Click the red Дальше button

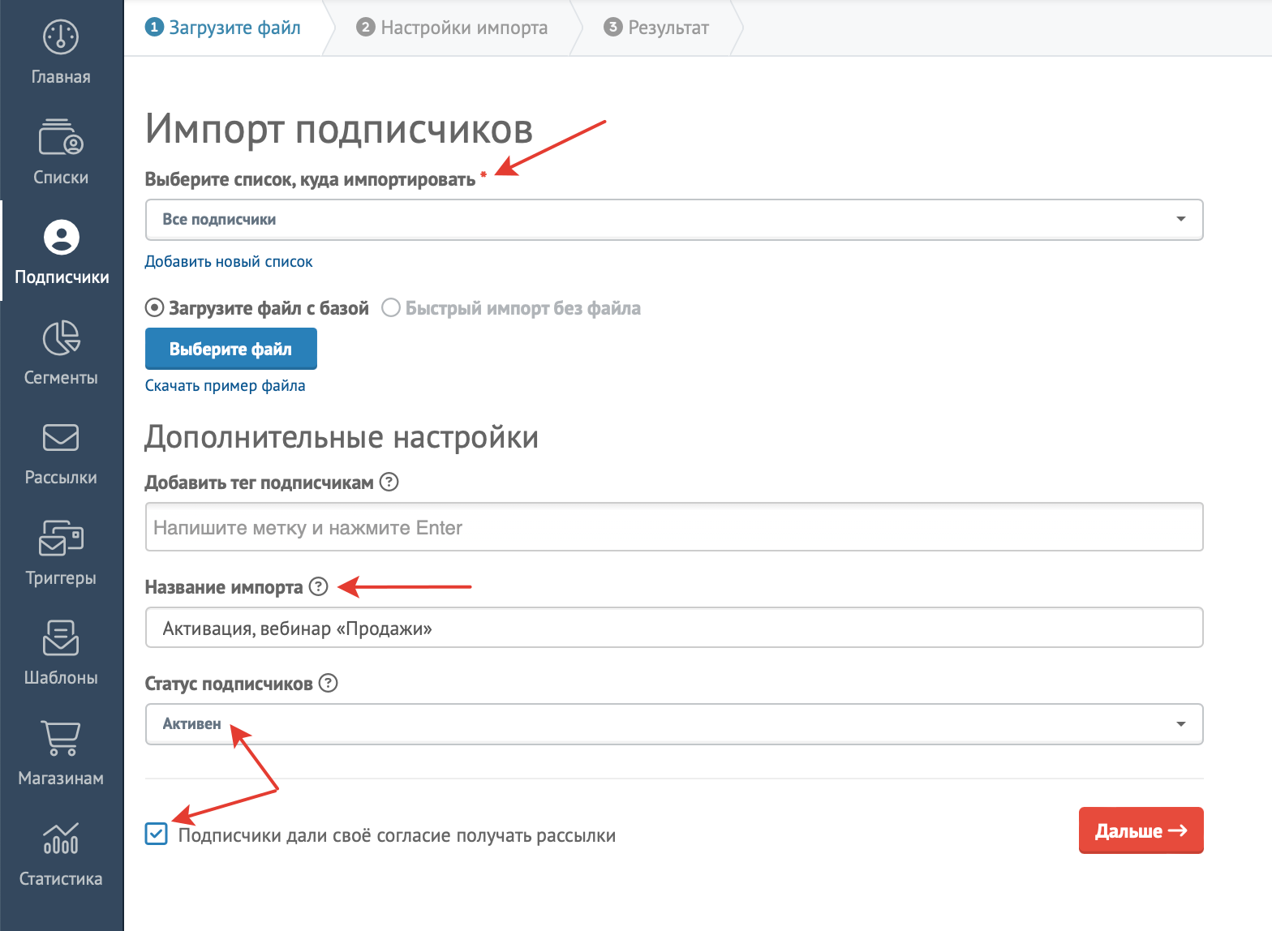click(1141, 830)
